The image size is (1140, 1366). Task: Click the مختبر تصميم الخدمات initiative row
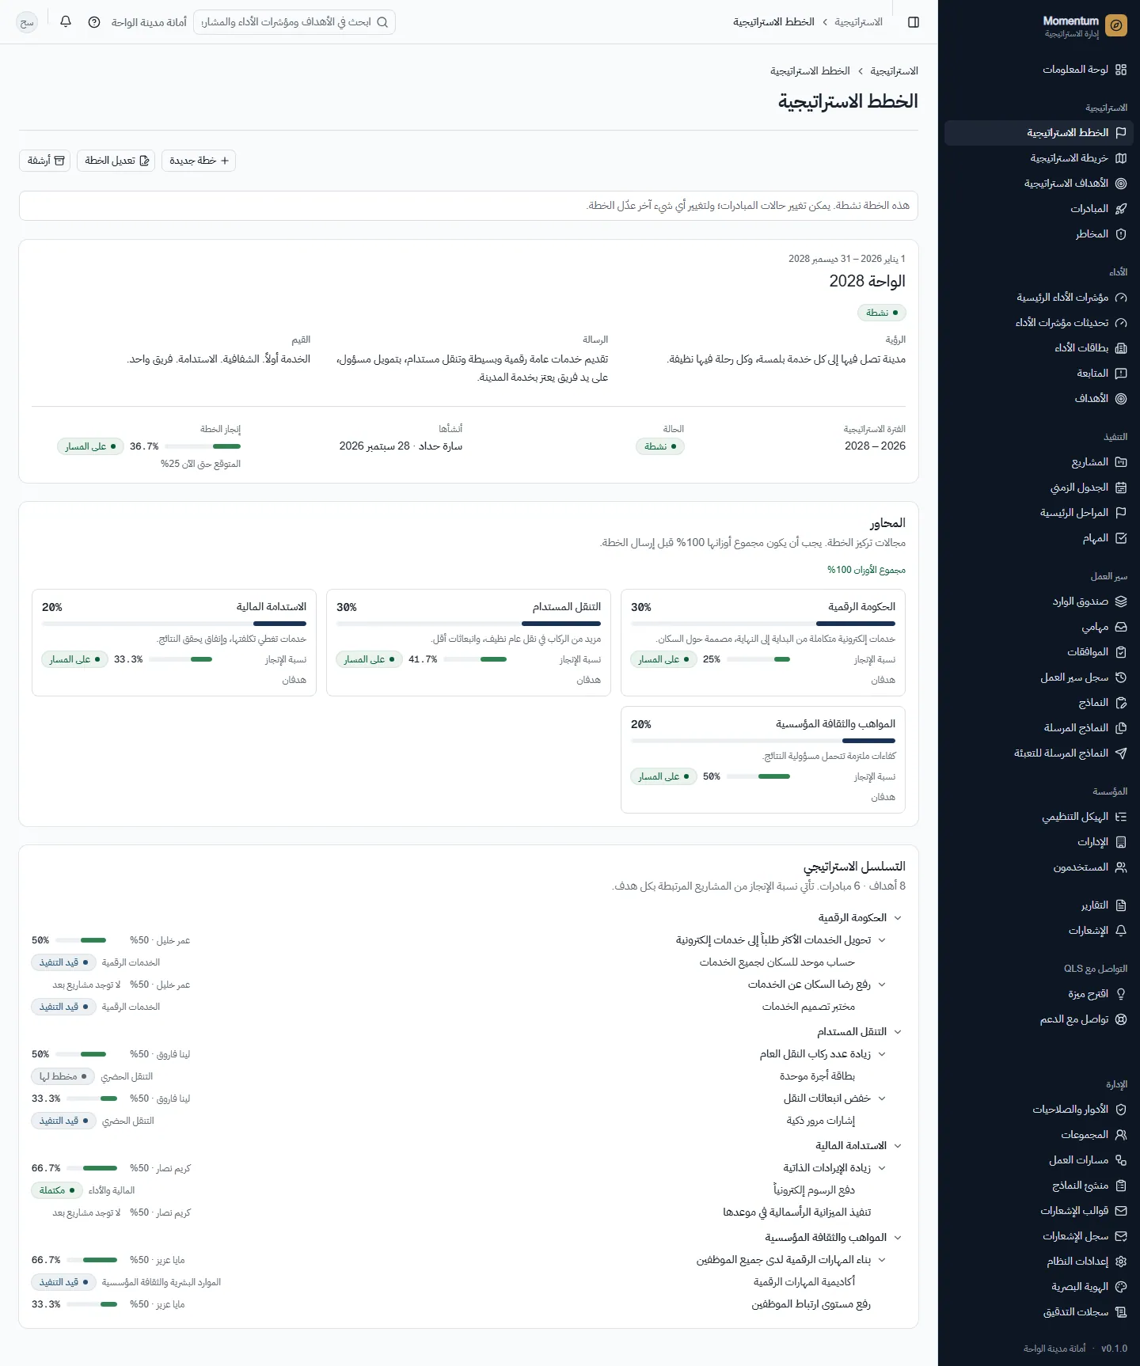[808, 1007]
